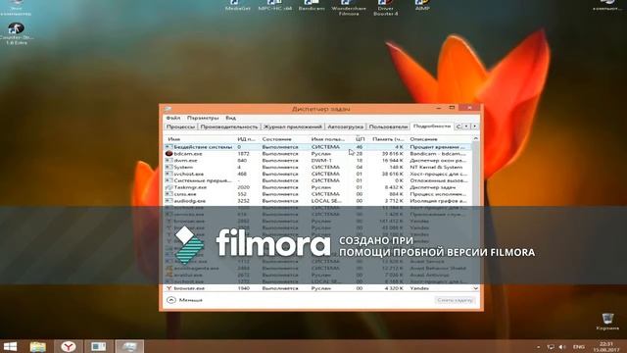Sort by the ИД п... column header
This screenshot has height=353, width=627.
point(246,139)
